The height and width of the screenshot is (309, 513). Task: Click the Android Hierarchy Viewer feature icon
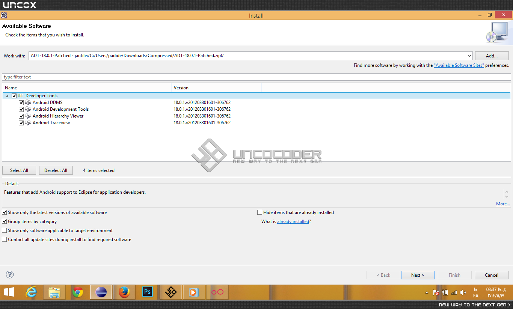point(28,116)
